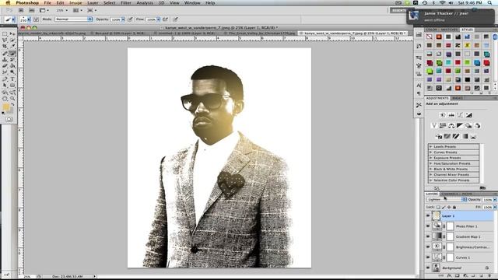Expand Curves Presets list
This screenshot has height=280, width=498.
click(x=430, y=152)
